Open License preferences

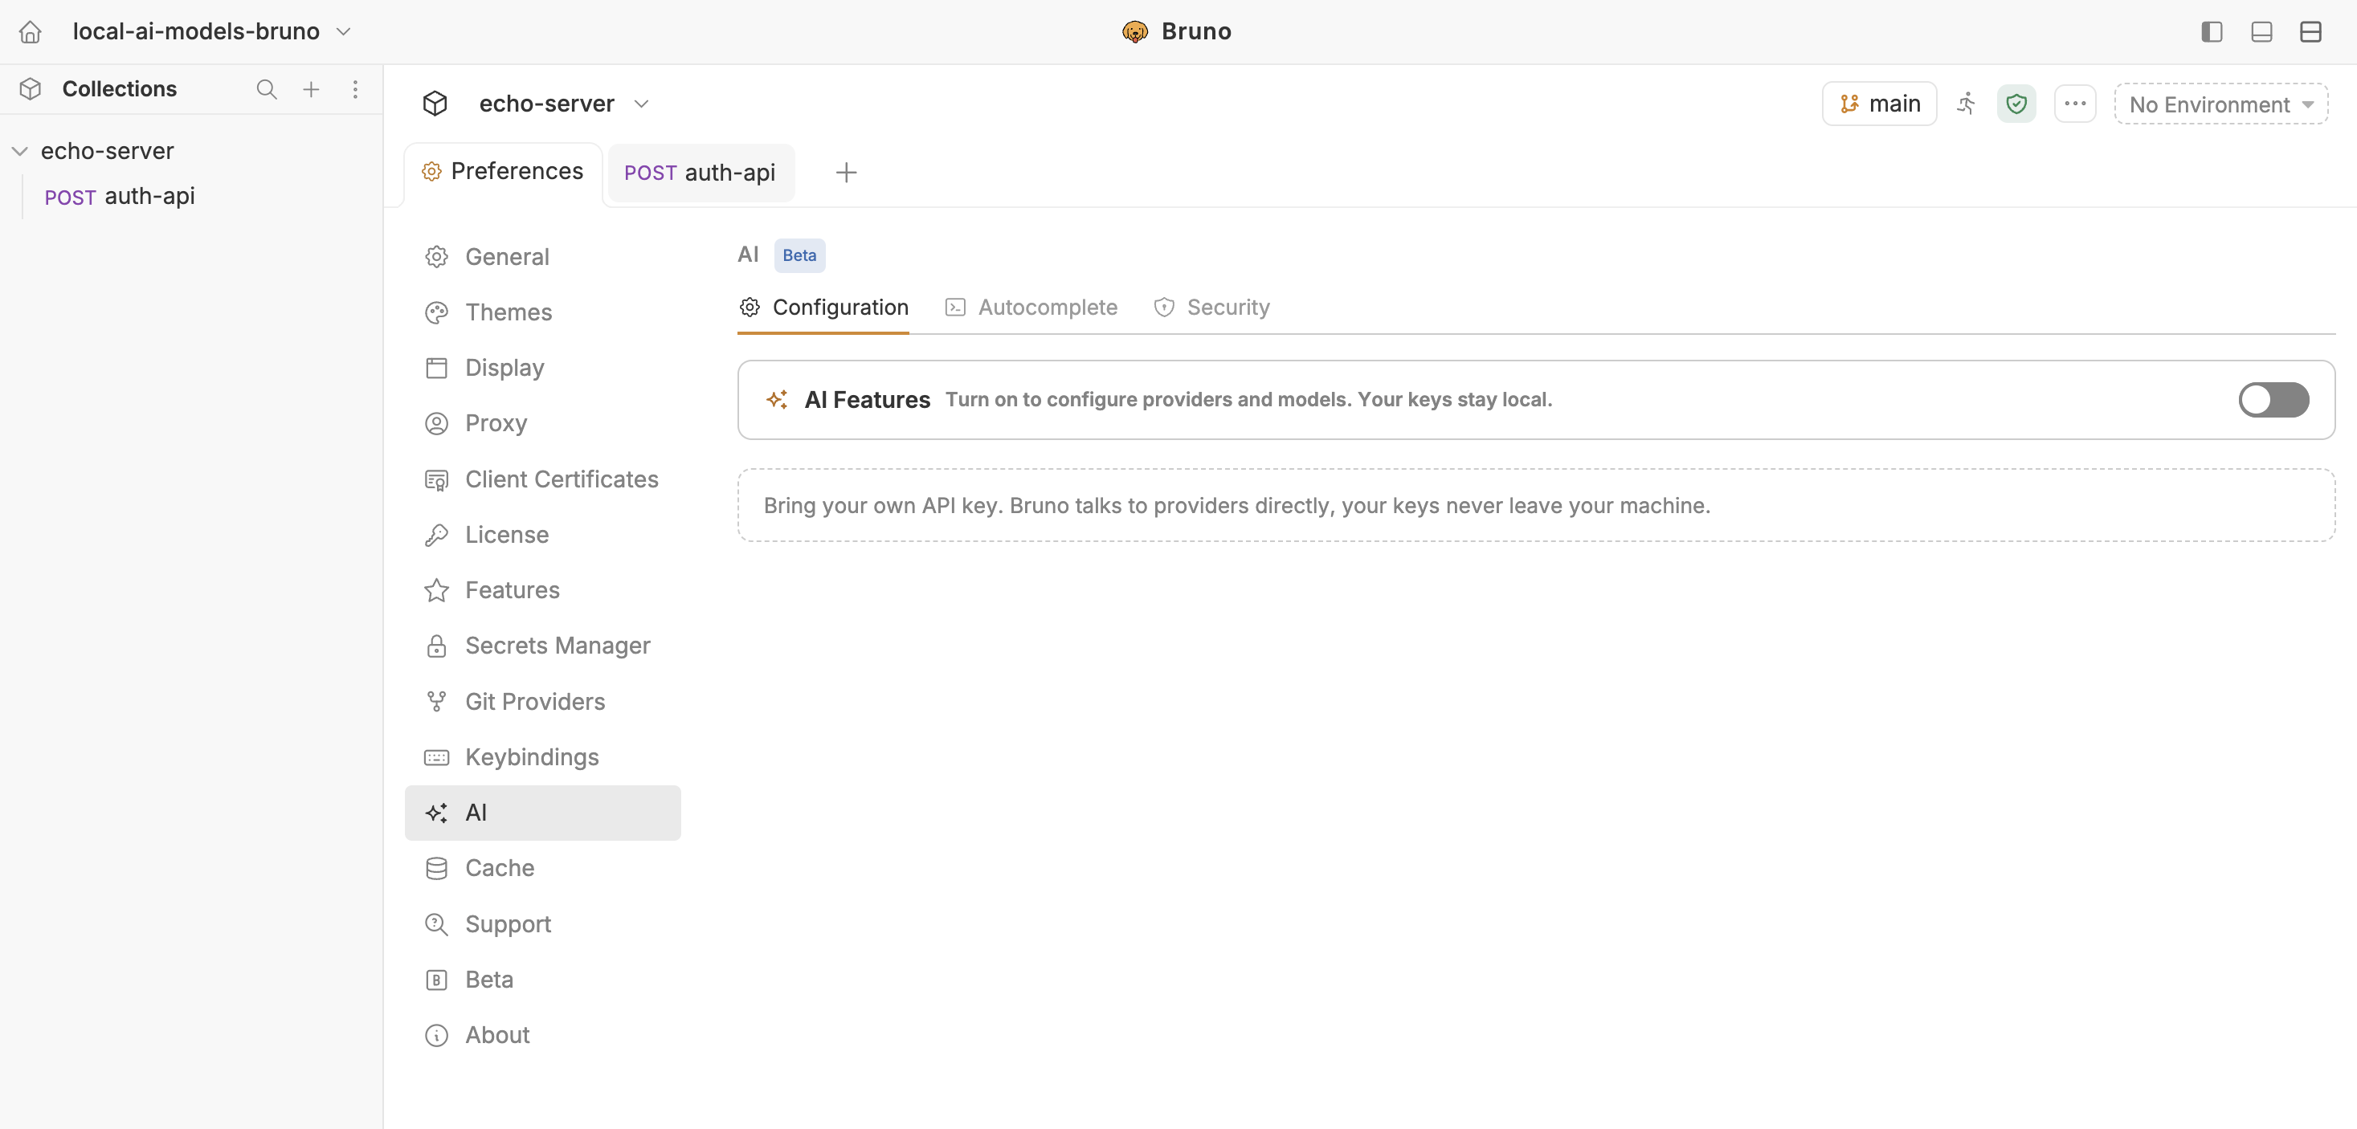click(542, 536)
